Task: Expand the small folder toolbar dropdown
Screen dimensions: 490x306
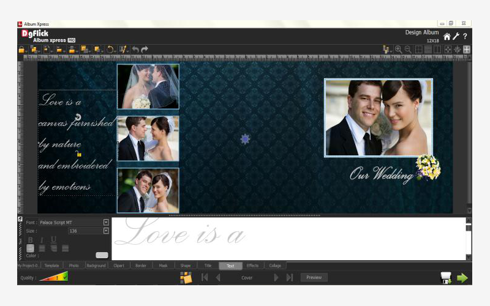Action: [64, 51]
